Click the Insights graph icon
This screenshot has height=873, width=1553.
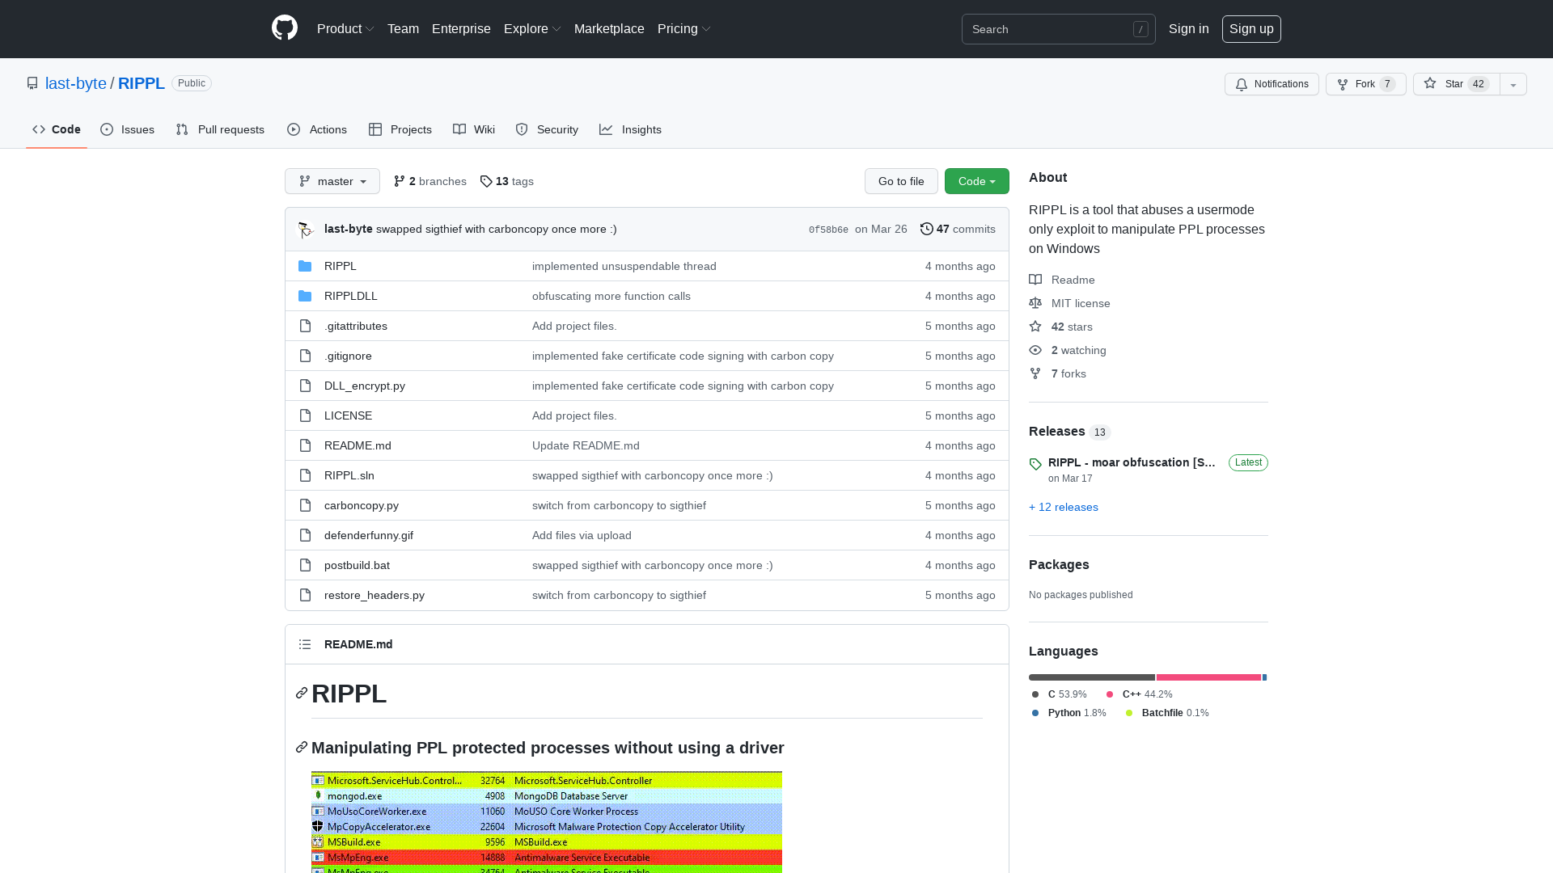pos(606,129)
